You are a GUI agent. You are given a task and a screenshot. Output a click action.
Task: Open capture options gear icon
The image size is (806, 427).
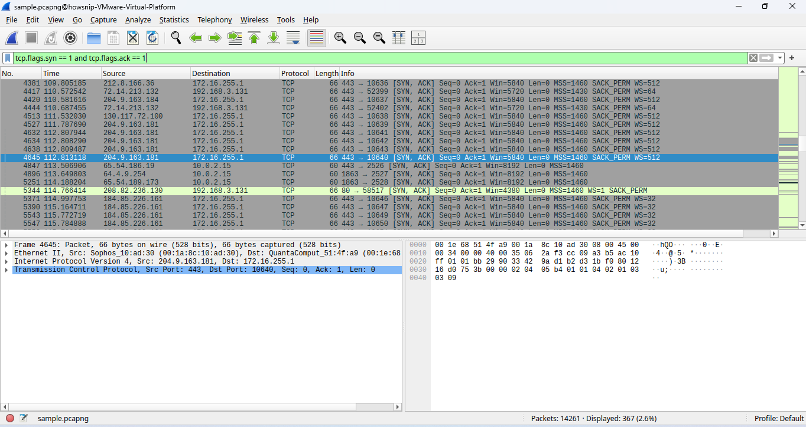click(70, 38)
